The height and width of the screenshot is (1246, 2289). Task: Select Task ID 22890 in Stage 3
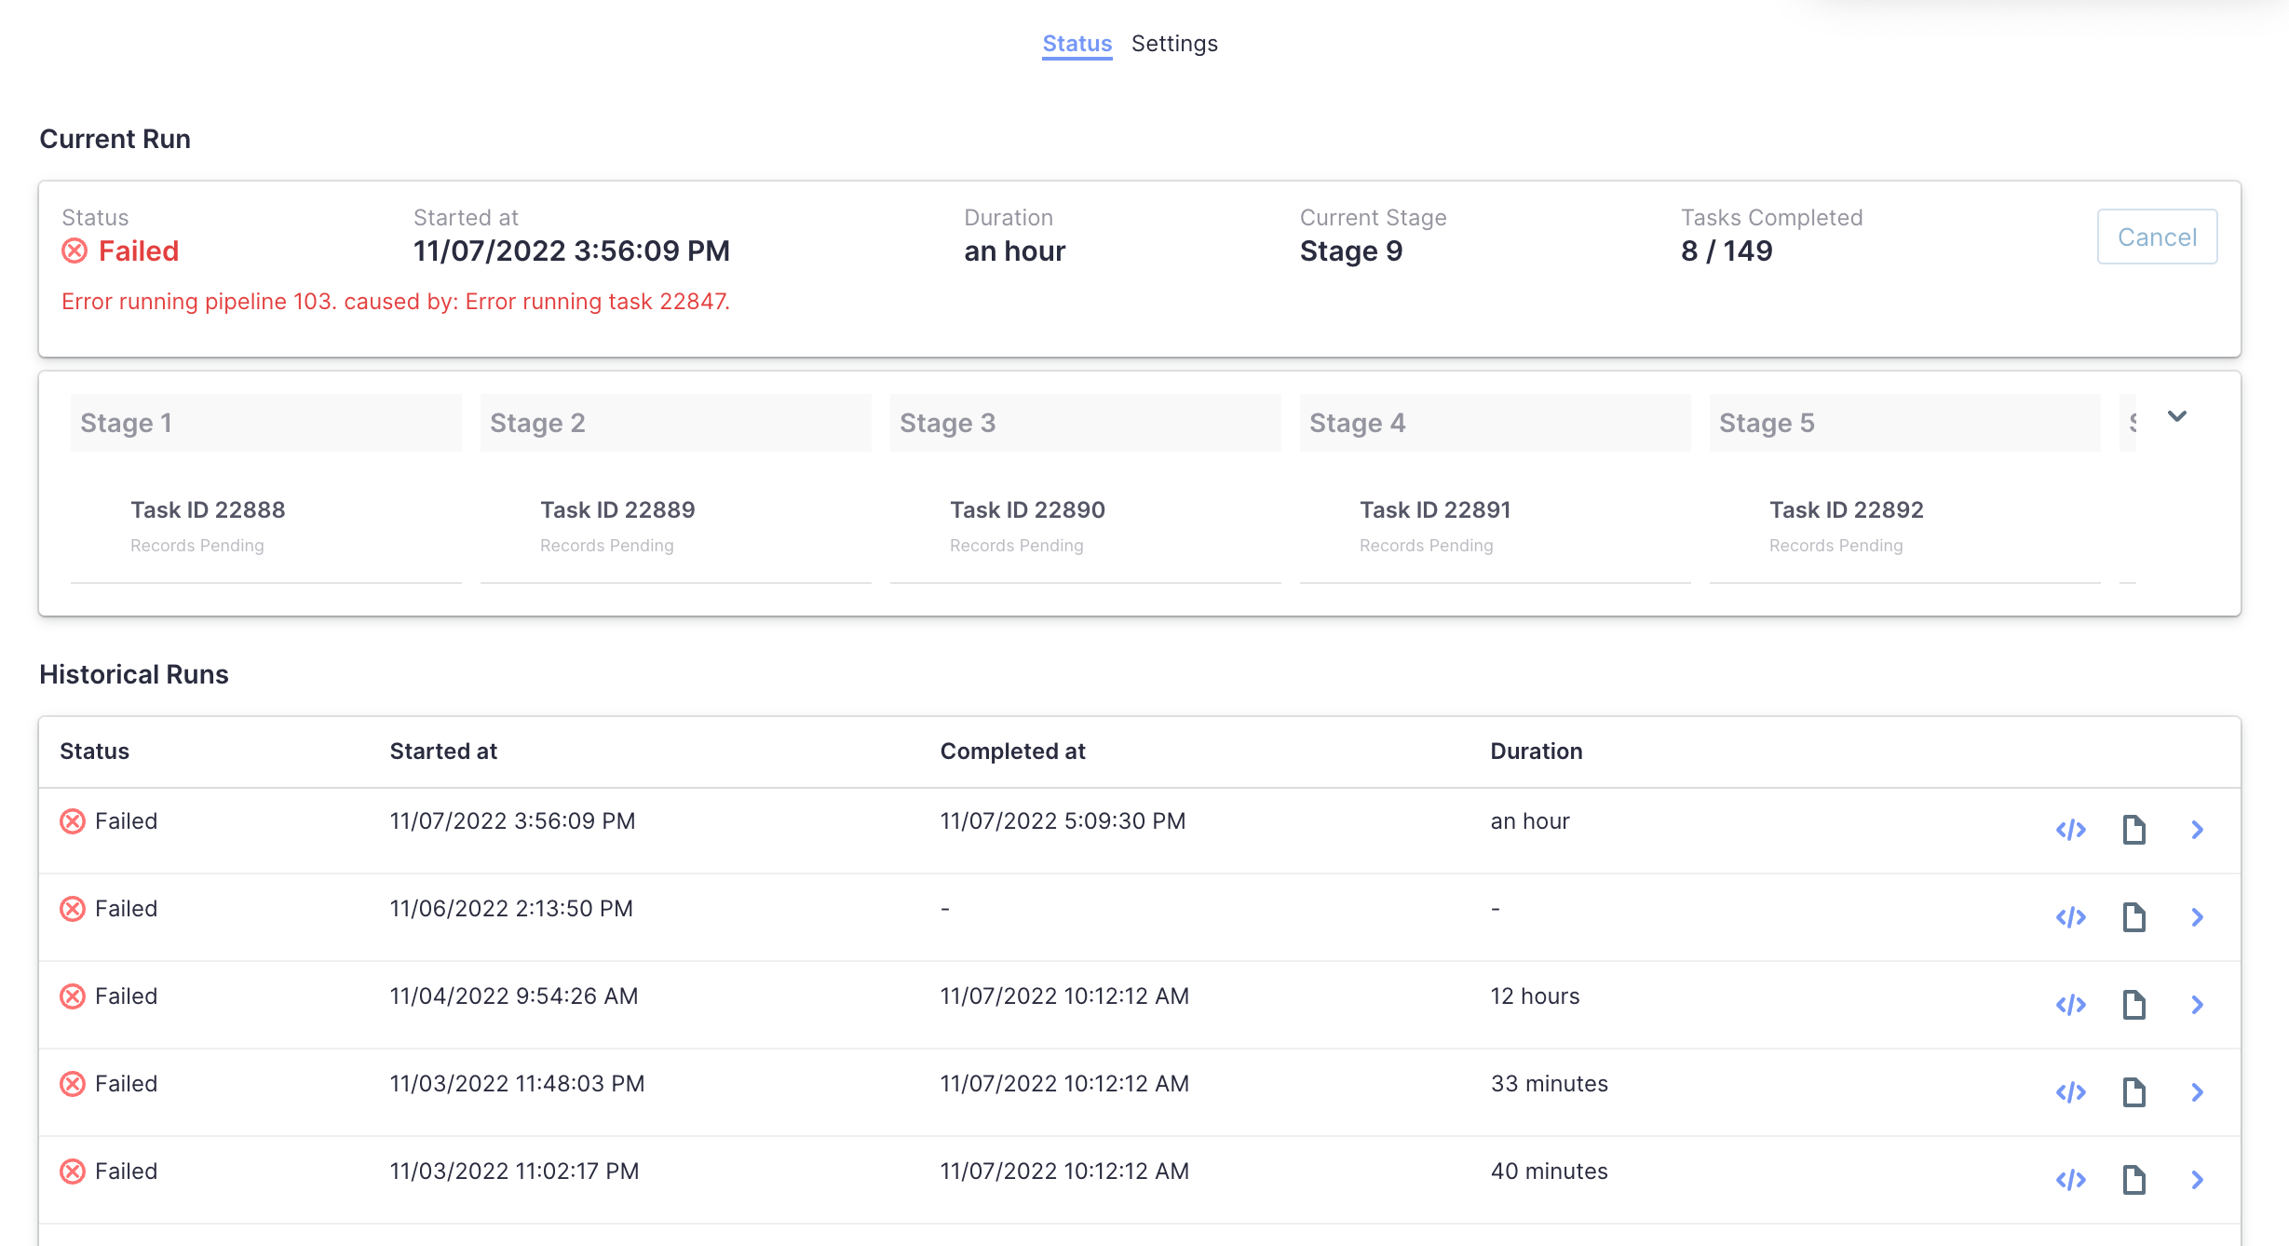pos(1027,510)
